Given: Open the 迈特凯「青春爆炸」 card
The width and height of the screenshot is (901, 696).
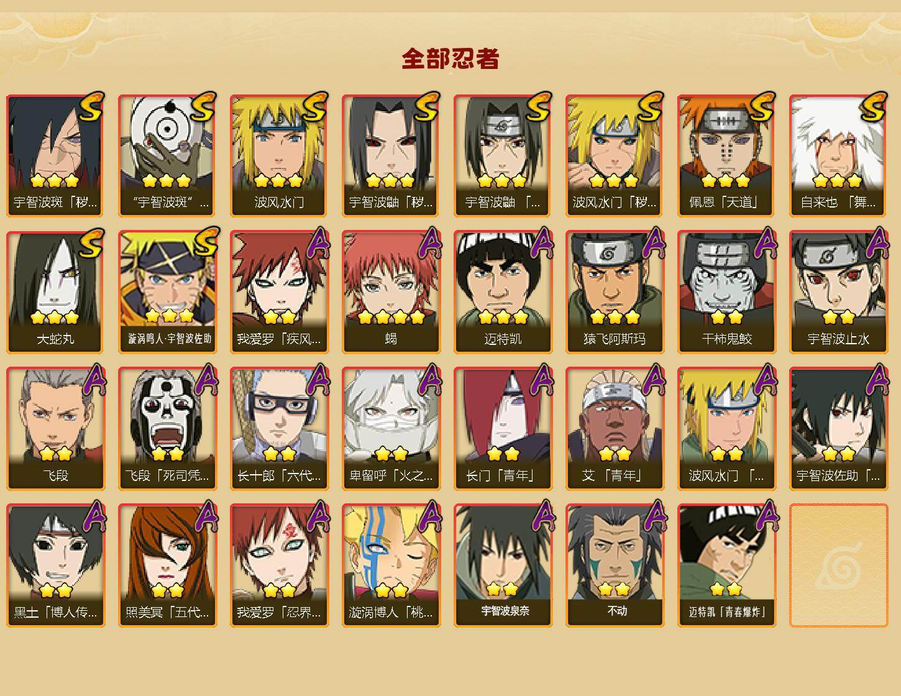Looking at the screenshot, I should point(727,565).
